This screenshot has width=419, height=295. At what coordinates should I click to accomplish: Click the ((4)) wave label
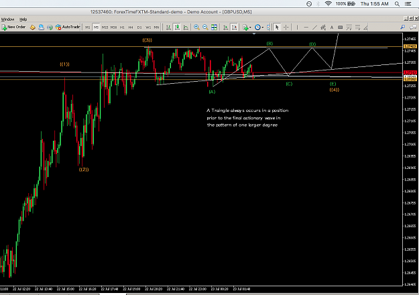[335, 90]
